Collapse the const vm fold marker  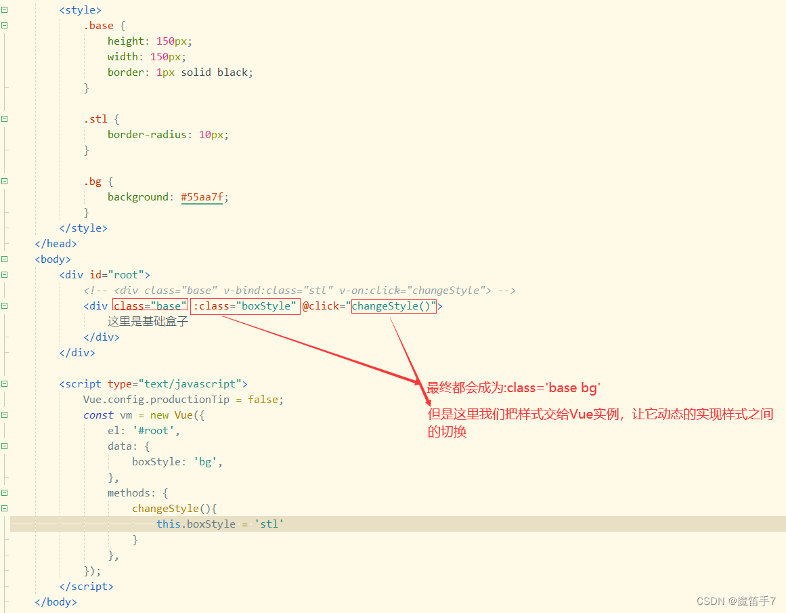click(5, 415)
